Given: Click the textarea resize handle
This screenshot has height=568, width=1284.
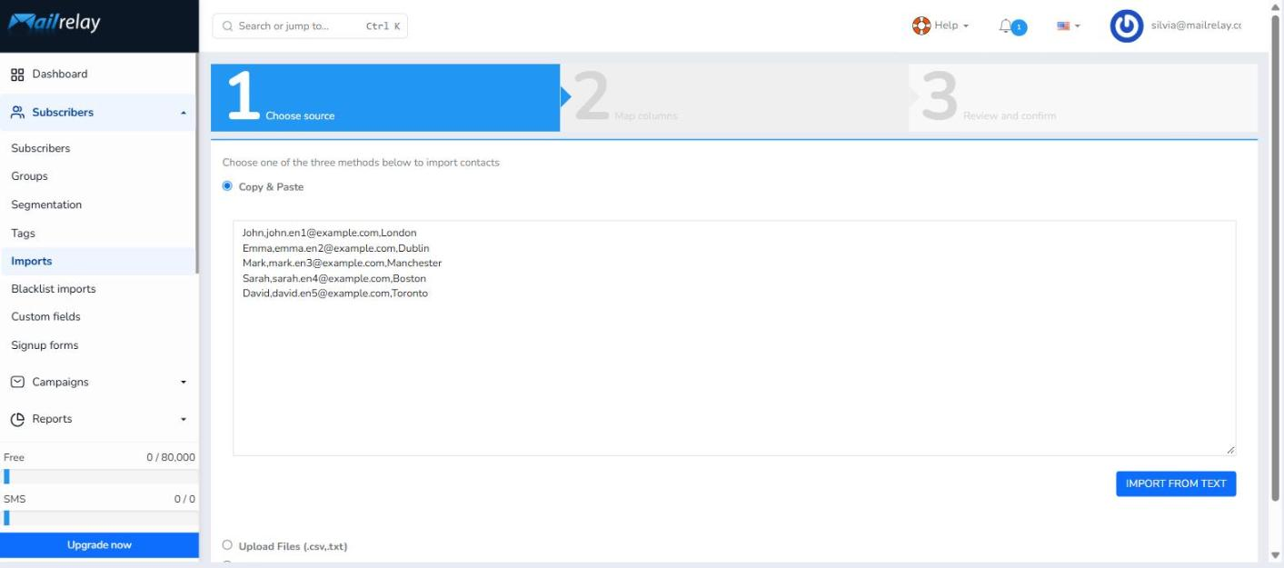Looking at the screenshot, I should [1230, 450].
